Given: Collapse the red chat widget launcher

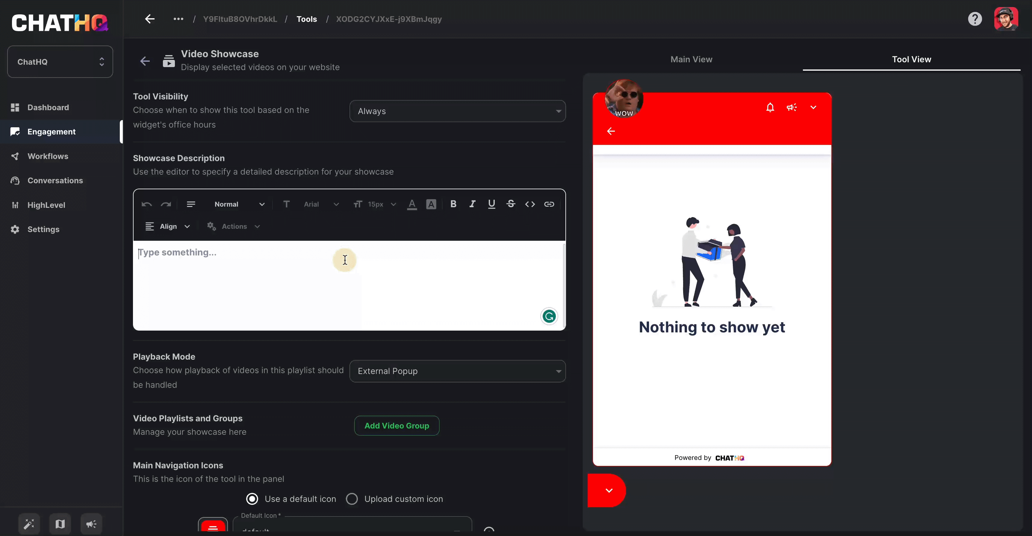Looking at the screenshot, I should [609, 490].
